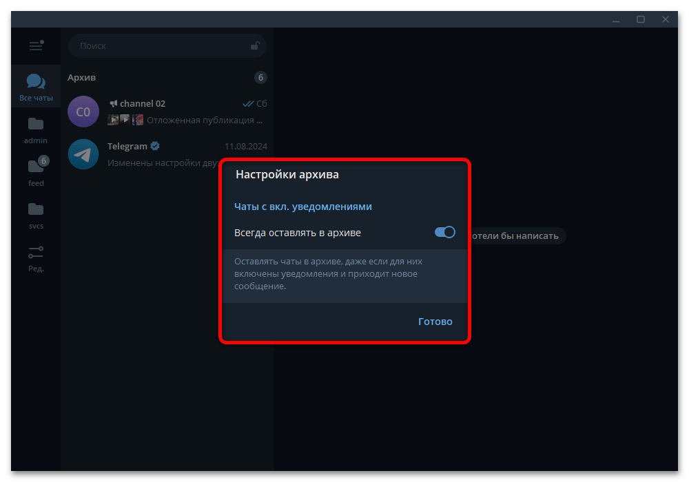Select the Все чаты folder tab
Screen dimensions: 689x482
coord(36,87)
